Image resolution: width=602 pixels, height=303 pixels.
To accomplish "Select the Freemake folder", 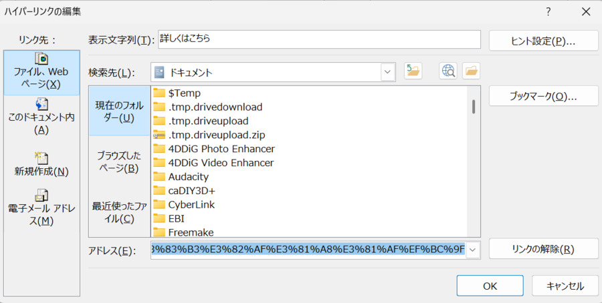I will point(183,232).
